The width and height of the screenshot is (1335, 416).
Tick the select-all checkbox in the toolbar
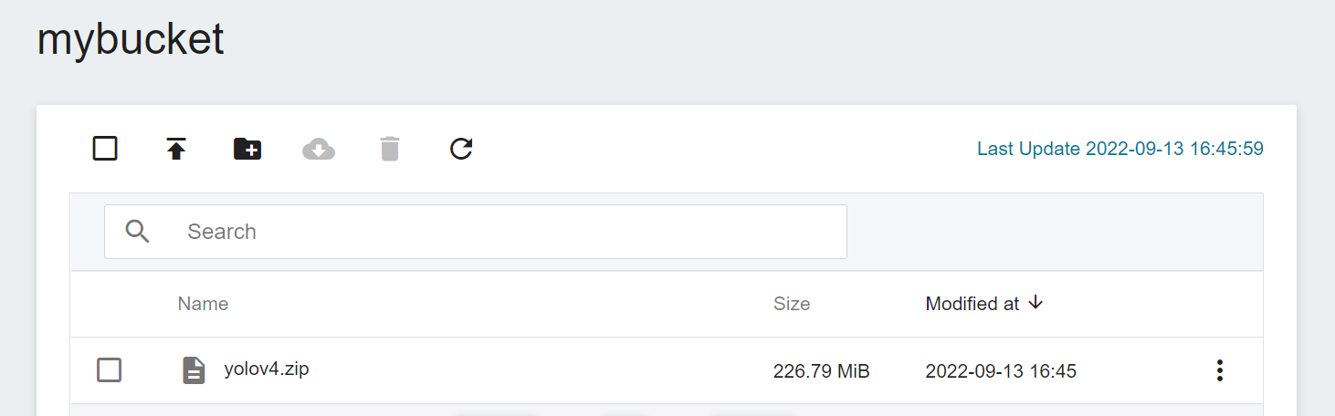tap(105, 148)
